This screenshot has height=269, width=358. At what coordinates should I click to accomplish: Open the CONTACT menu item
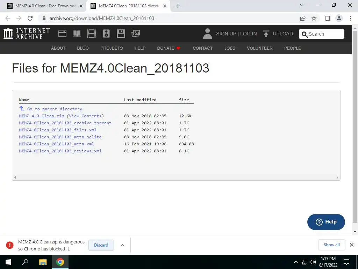[202, 48]
